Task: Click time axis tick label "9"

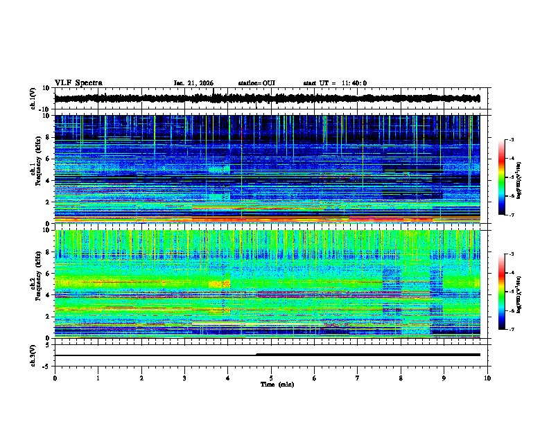Action: [444, 378]
